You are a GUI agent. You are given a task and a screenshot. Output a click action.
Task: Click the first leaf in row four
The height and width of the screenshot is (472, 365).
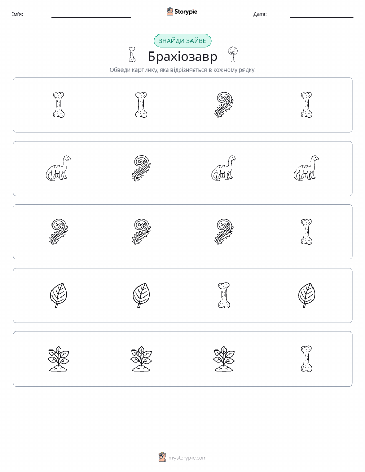pyautogui.click(x=58, y=295)
